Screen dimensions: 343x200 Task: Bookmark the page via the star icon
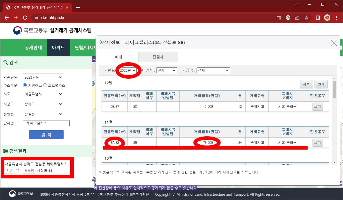coord(306,17)
